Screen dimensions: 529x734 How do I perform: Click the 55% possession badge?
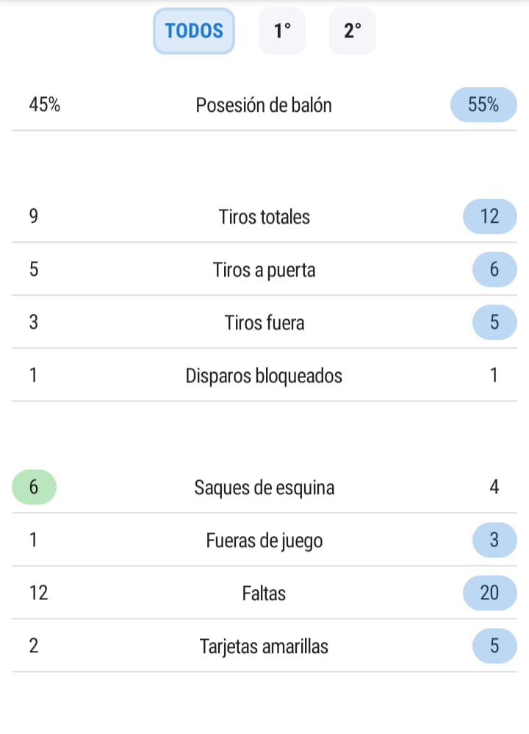click(483, 105)
